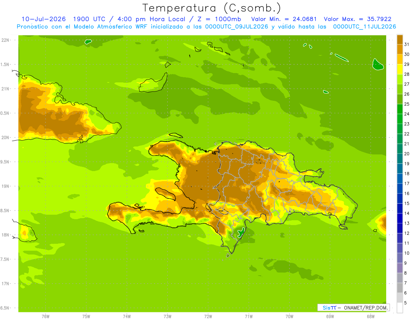Click the "0000UTC_11JUL2026" valid-until time text

(x=364, y=27)
